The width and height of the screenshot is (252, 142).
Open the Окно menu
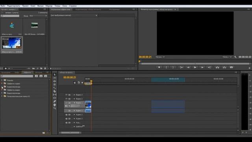(x=65, y=6)
